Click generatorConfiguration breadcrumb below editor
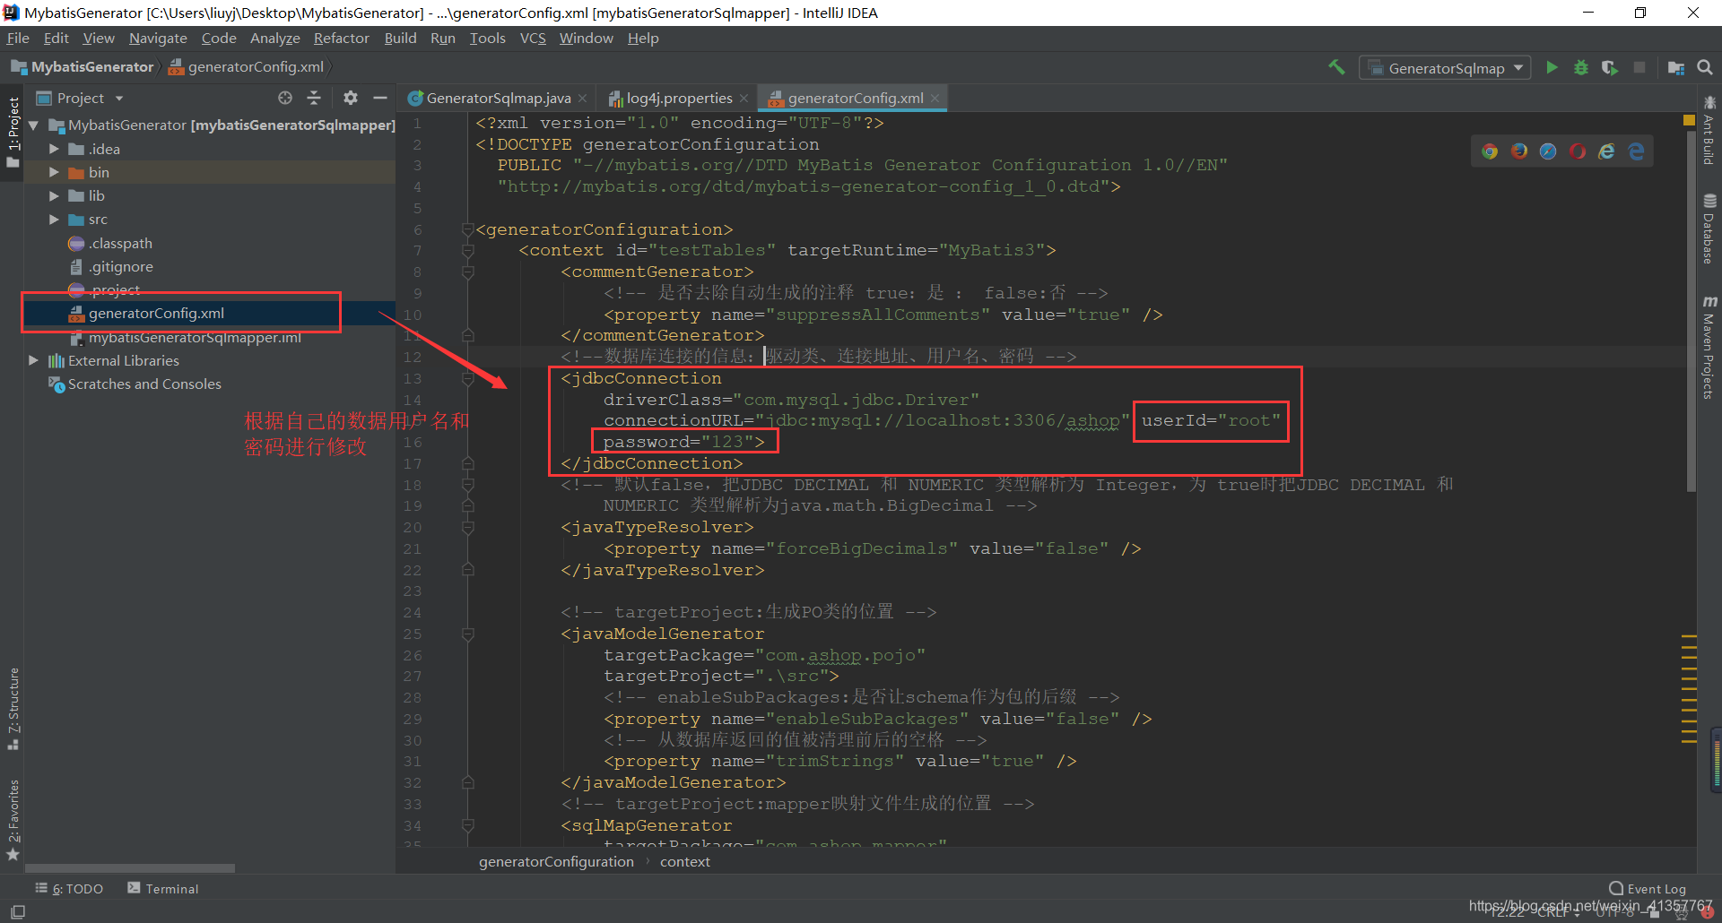Viewport: 1722px width, 923px height. tap(556, 861)
